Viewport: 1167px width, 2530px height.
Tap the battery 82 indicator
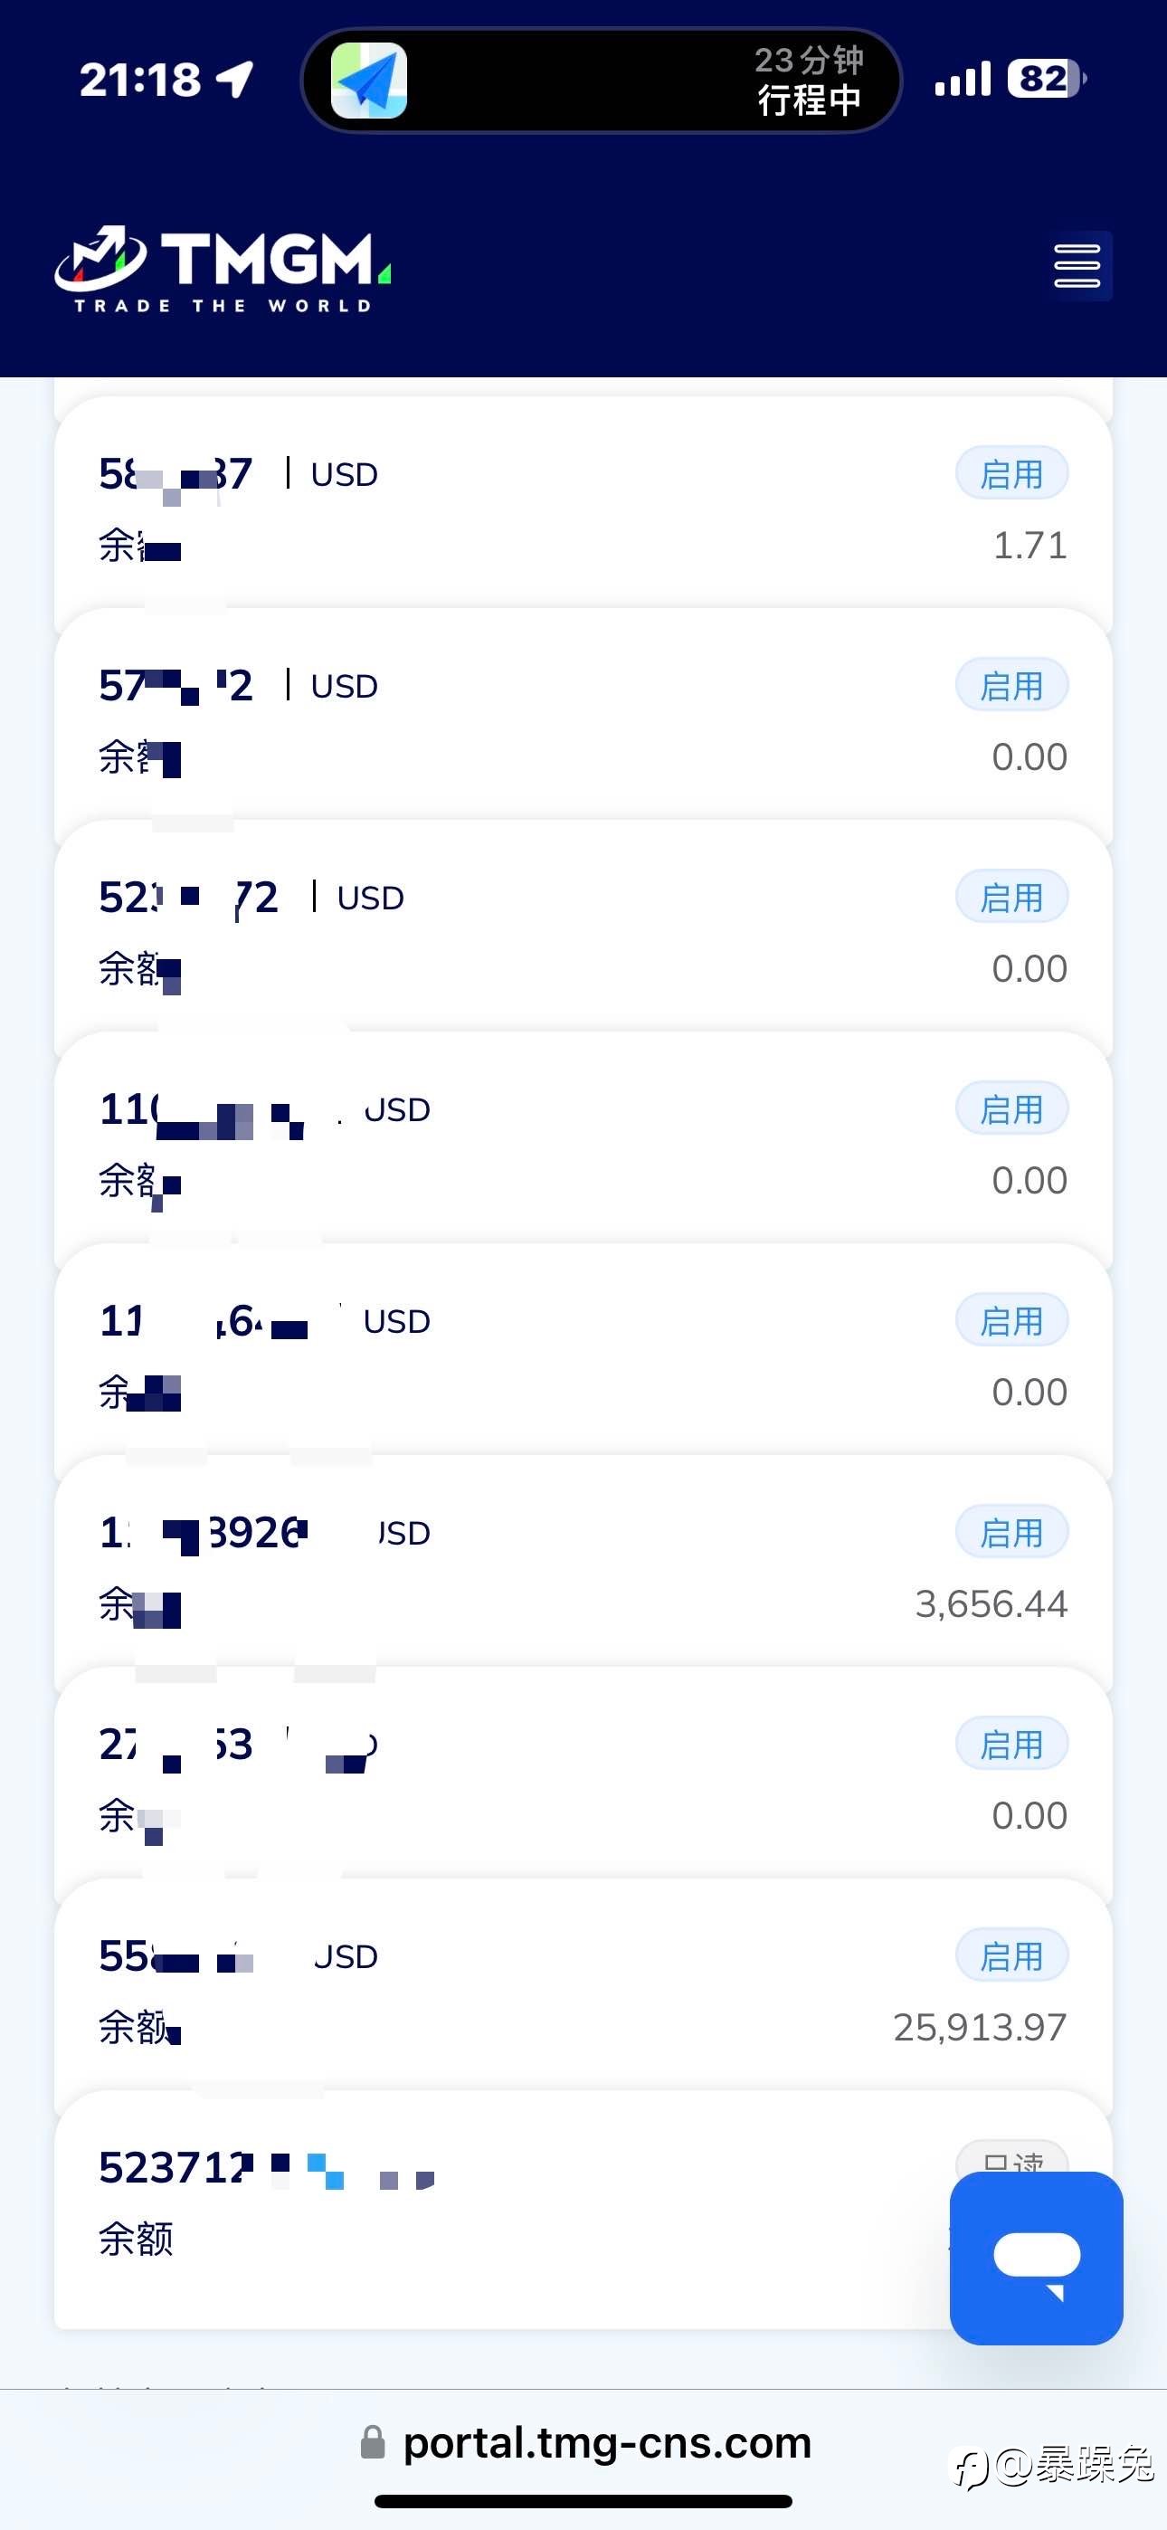point(1046,79)
